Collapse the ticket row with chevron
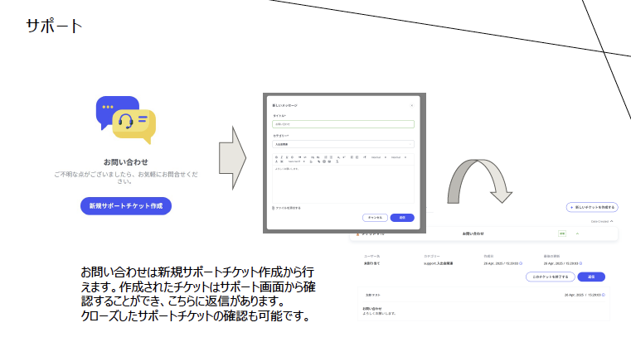Viewport: 631px width, 337px height. tap(578, 234)
